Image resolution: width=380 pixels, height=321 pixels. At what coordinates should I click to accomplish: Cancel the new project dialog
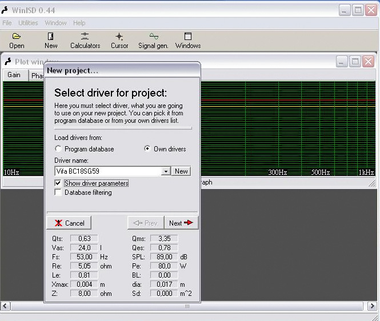tap(69, 223)
